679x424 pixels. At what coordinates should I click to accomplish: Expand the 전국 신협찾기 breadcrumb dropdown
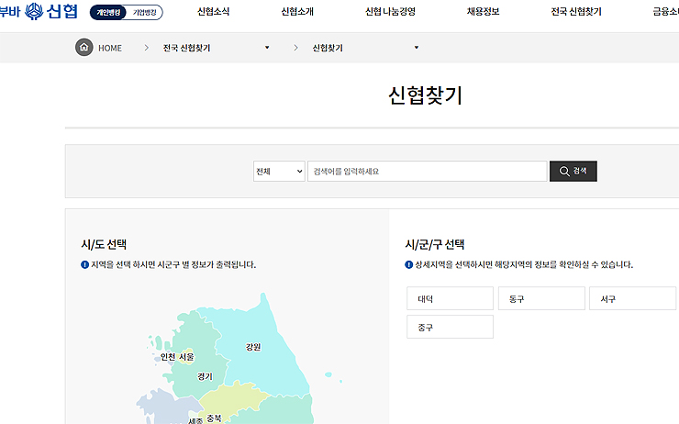coord(267,48)
